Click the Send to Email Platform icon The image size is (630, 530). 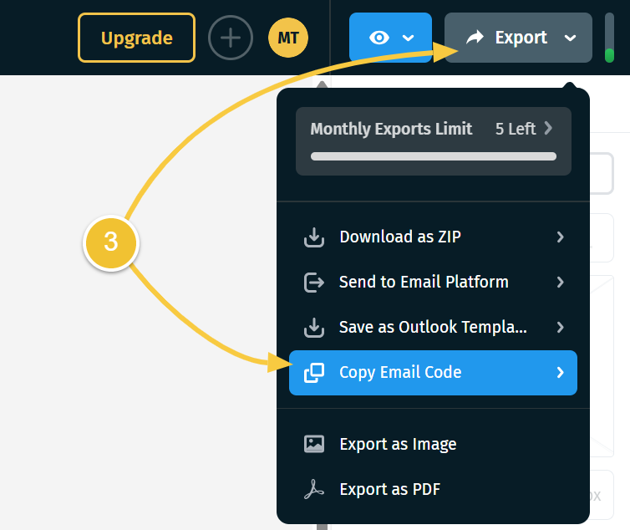point(314,283)
